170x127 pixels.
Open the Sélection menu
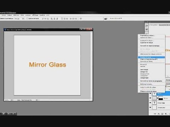[16, 15]
